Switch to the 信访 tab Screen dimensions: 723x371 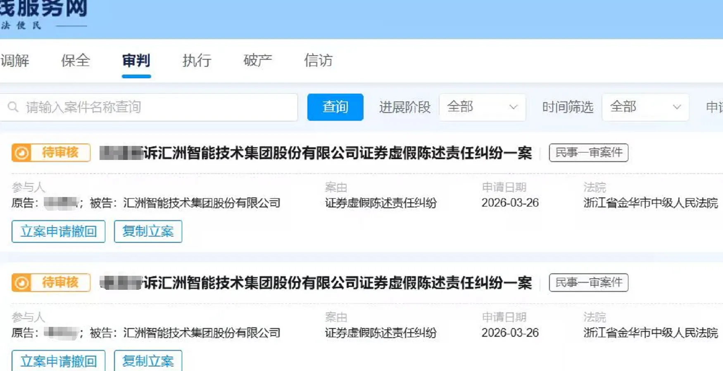pos(317,61)
